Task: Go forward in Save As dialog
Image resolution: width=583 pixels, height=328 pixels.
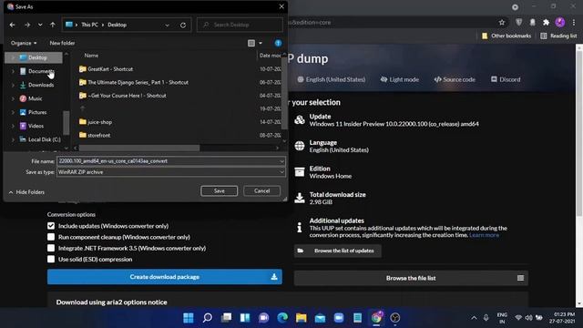Action: 27,25
